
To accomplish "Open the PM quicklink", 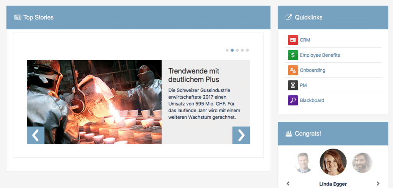I will pyautogui.click(x=303, y=85).
